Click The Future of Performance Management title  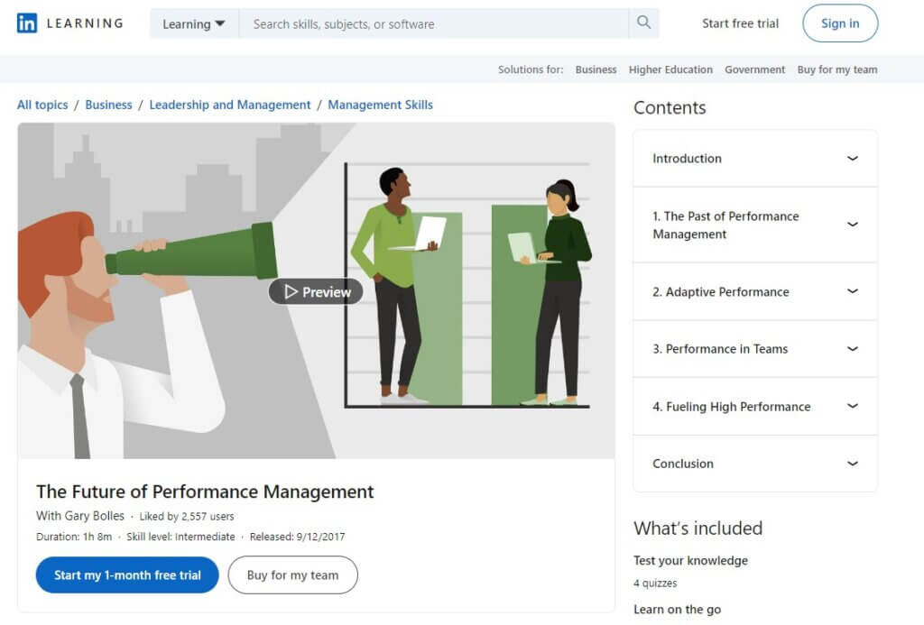point(205,492)
